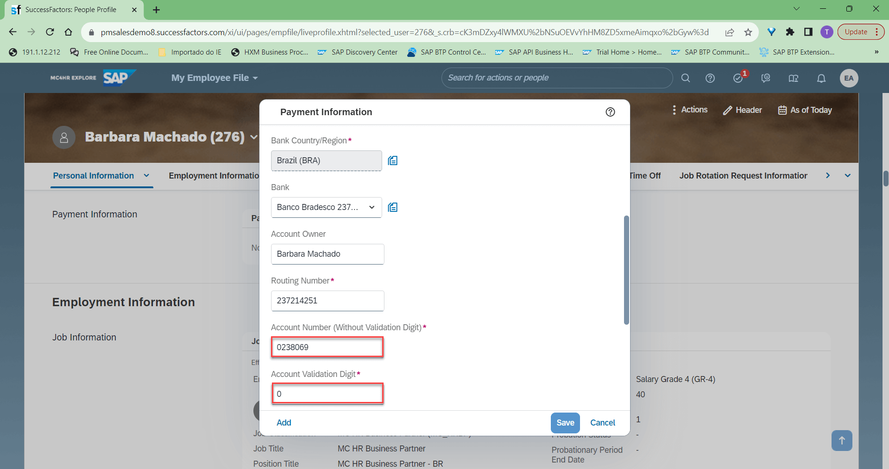Open the feedback chat-bubble icon
The image size is (889, 469).
(765, 78)
